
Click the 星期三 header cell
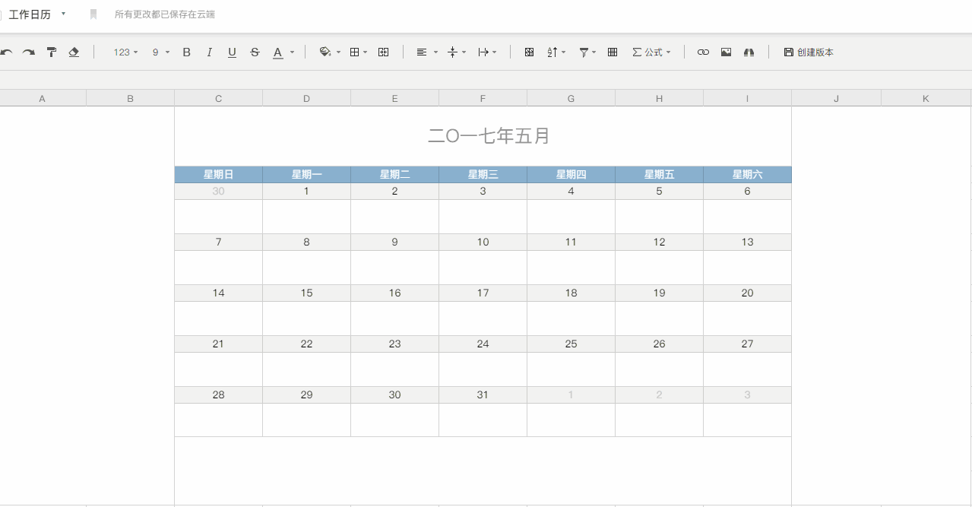pos(483,175)
